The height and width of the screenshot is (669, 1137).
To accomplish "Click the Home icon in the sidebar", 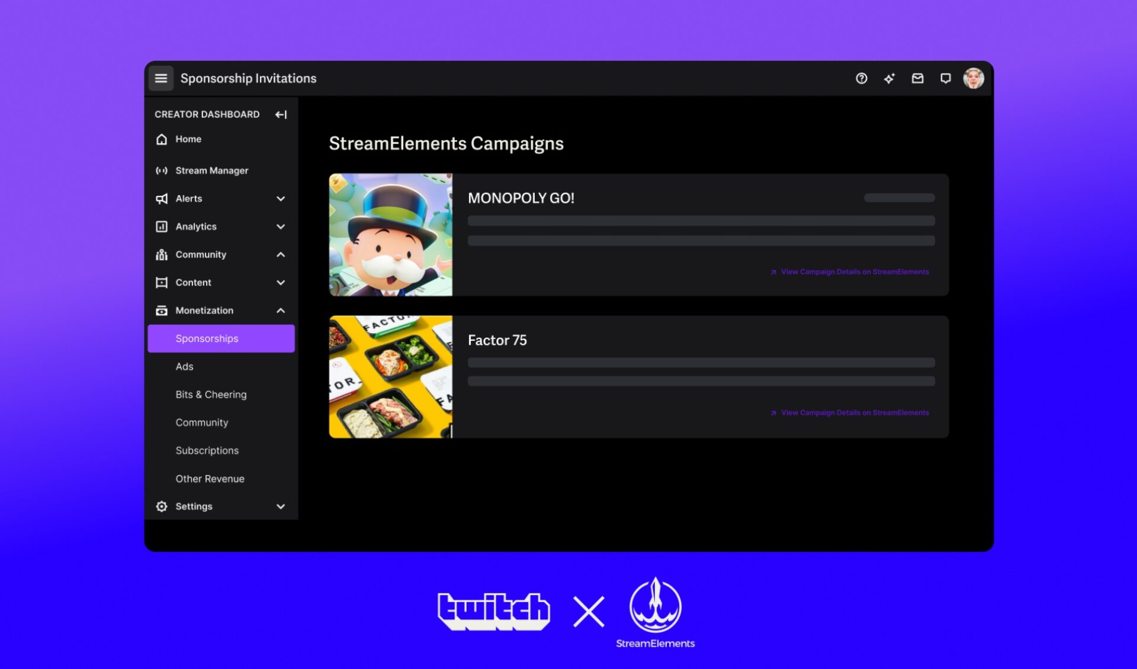I will click(161, 139).
